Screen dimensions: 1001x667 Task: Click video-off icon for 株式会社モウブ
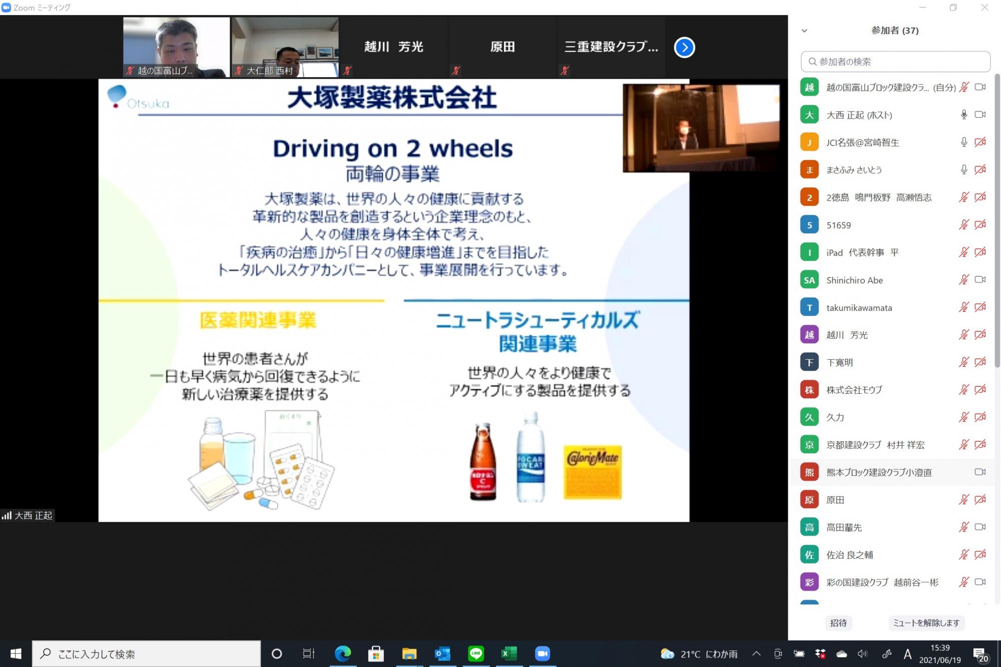(x=980, y=389)
